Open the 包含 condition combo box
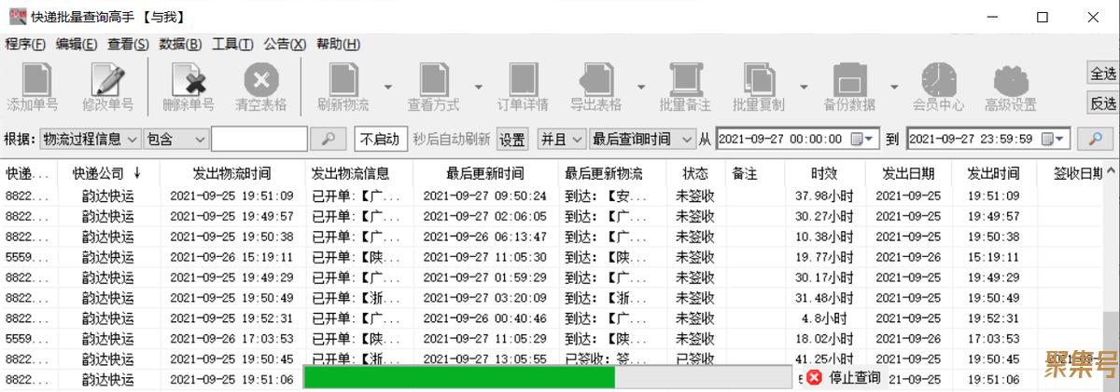1120x392 pixels. point(176,139)
